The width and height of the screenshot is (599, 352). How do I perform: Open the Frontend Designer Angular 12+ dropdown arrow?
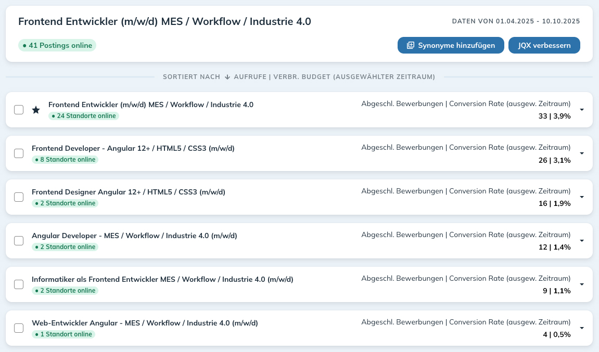[x=581, y=197]
